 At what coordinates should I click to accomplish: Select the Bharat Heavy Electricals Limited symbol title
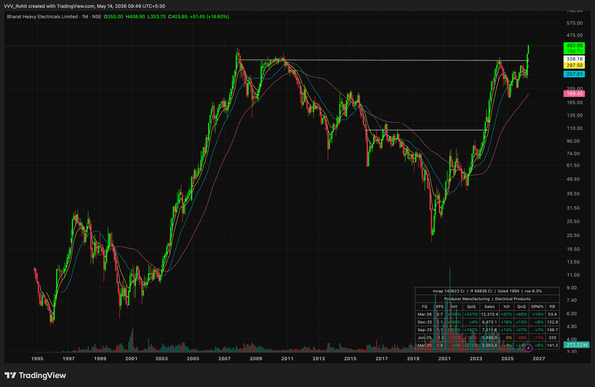[x=42, y=17]
